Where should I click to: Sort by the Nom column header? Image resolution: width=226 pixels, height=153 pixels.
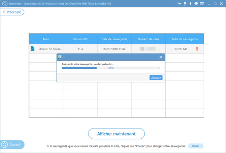(x=46, y=39)
